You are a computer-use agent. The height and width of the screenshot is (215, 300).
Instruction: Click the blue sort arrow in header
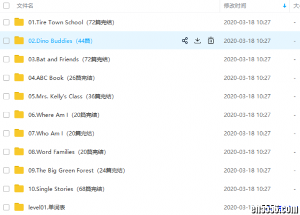click(284, 5)
